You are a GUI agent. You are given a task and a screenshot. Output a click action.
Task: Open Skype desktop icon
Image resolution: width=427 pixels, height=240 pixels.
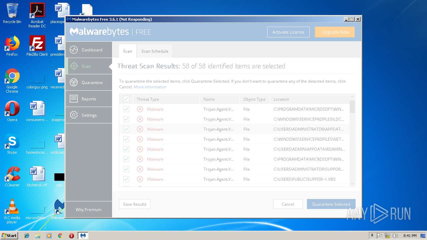pos(12,144)
